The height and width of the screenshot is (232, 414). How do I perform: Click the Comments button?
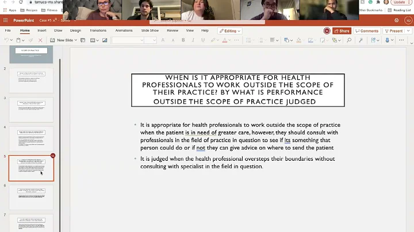tap(367, 31)
